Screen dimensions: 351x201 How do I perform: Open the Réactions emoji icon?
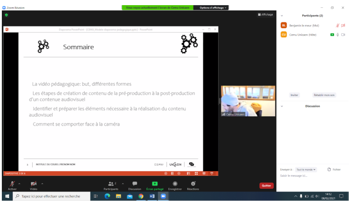193,184
